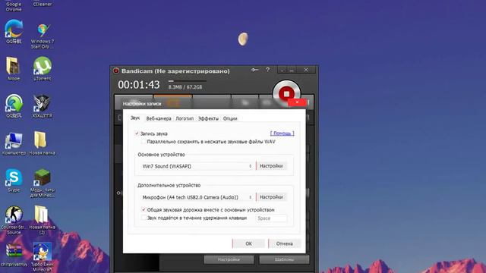Launch Skype from desktop shortcut
486x273 pixels.
14,180
